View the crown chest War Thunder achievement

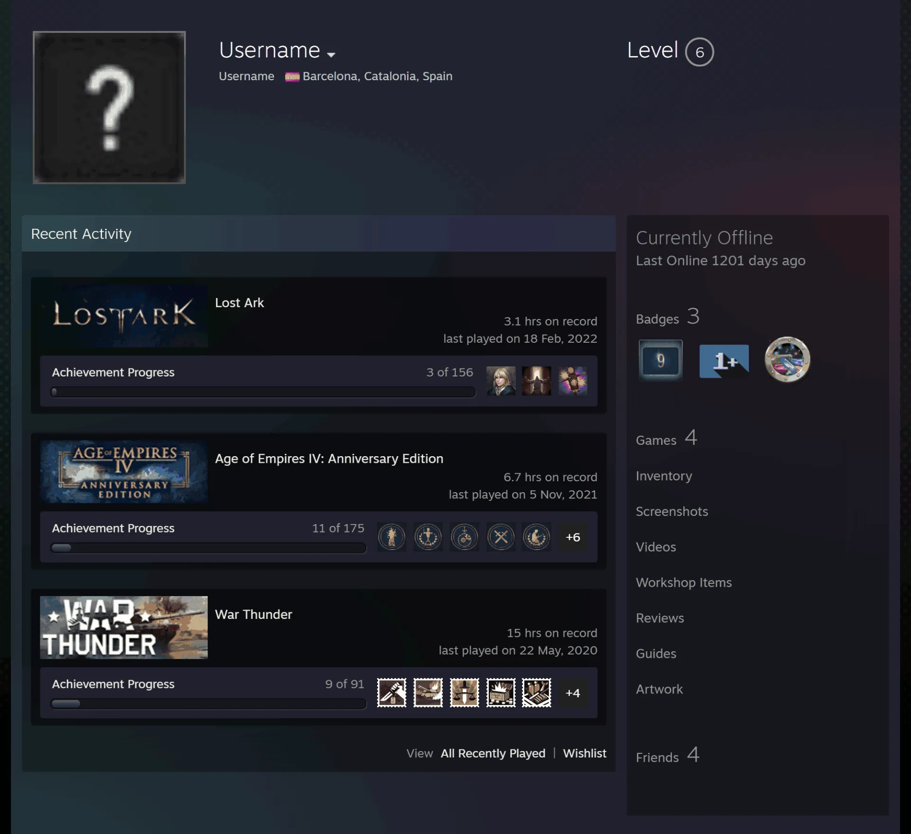(x=501, y=693)
